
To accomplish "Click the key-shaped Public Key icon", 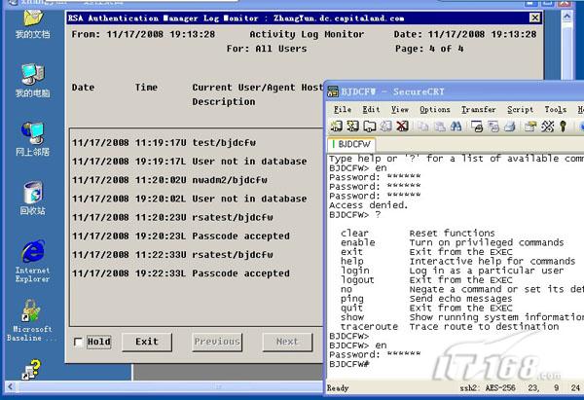I will (564, 127).
